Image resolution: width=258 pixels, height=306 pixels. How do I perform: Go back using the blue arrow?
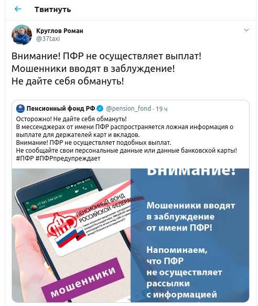point(18,9)
